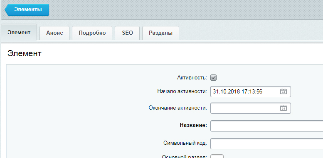
Task: Switch to the Разделы tab
Action: 161,33
